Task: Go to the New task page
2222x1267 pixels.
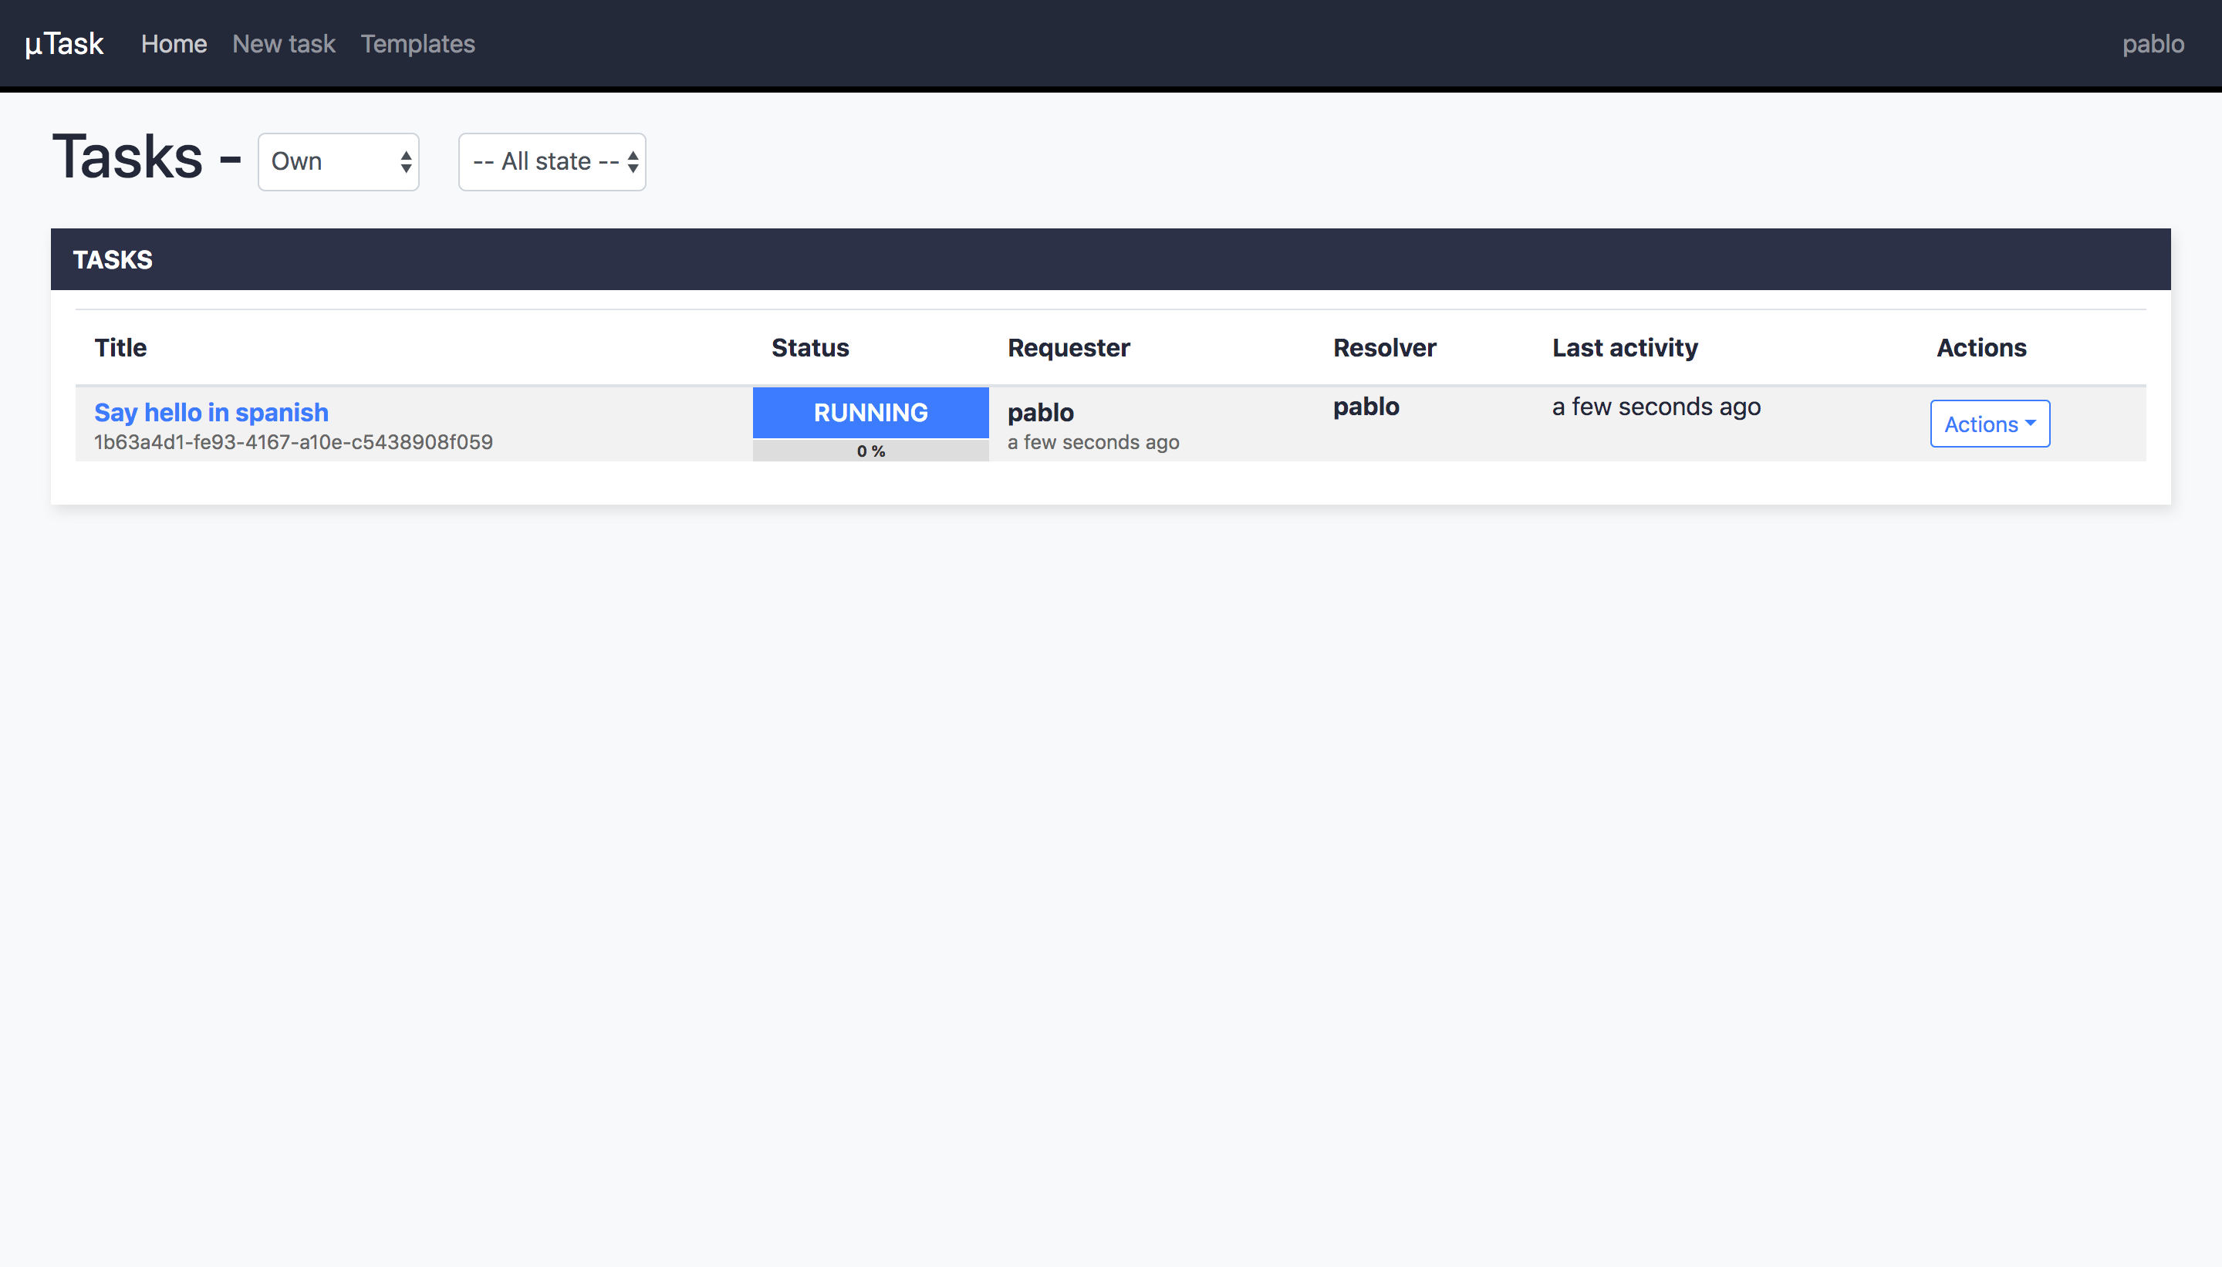Action: [284, 43]
